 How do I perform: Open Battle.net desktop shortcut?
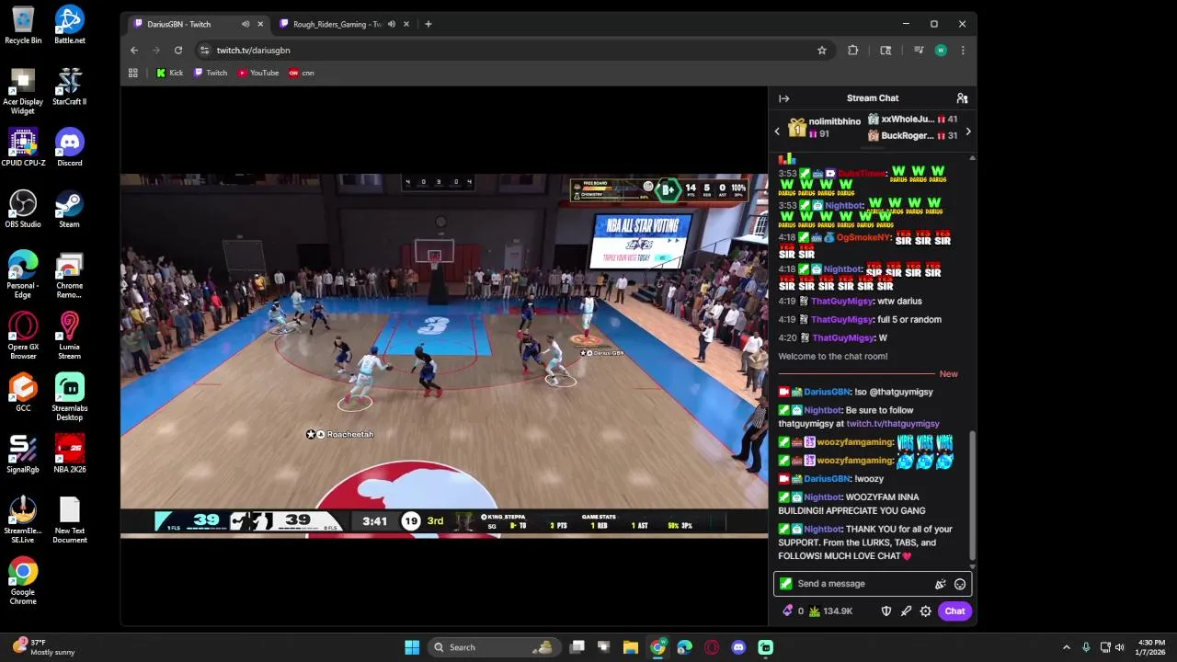69,25
